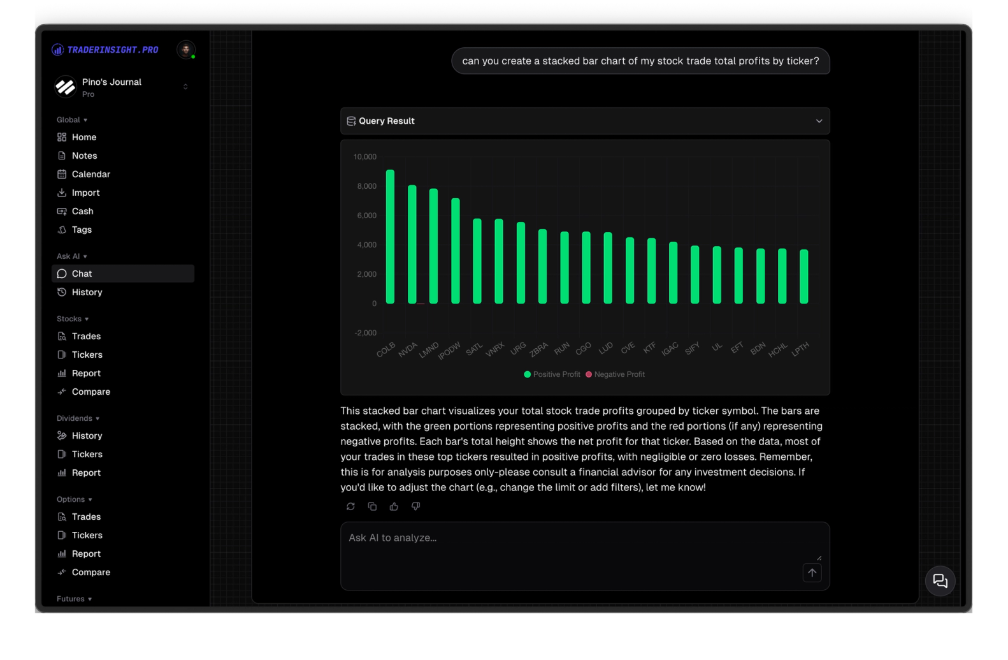Open the Home dashboard icon
This screenshot has height=660, width=1008.
[x=62, y=137]
